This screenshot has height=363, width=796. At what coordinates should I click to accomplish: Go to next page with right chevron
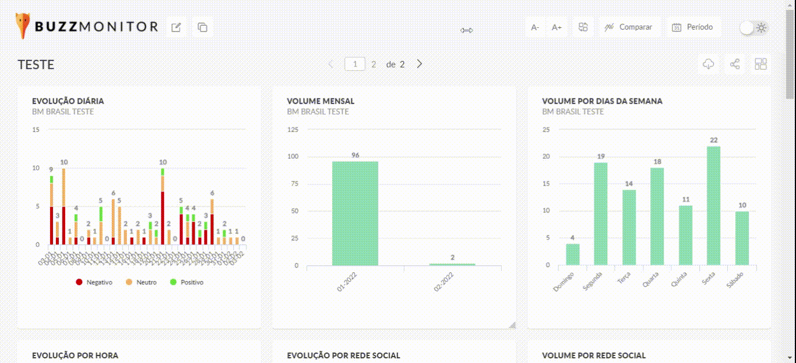[x=419, y=64]
